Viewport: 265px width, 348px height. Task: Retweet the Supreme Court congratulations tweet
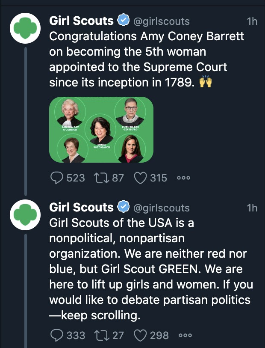(102, 178)
